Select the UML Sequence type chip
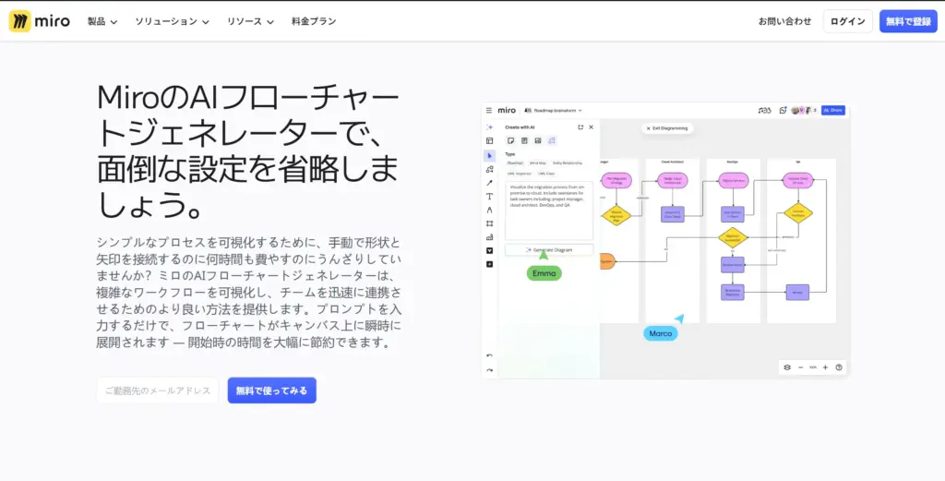945x481 pixels. click(x=519, y=173)
